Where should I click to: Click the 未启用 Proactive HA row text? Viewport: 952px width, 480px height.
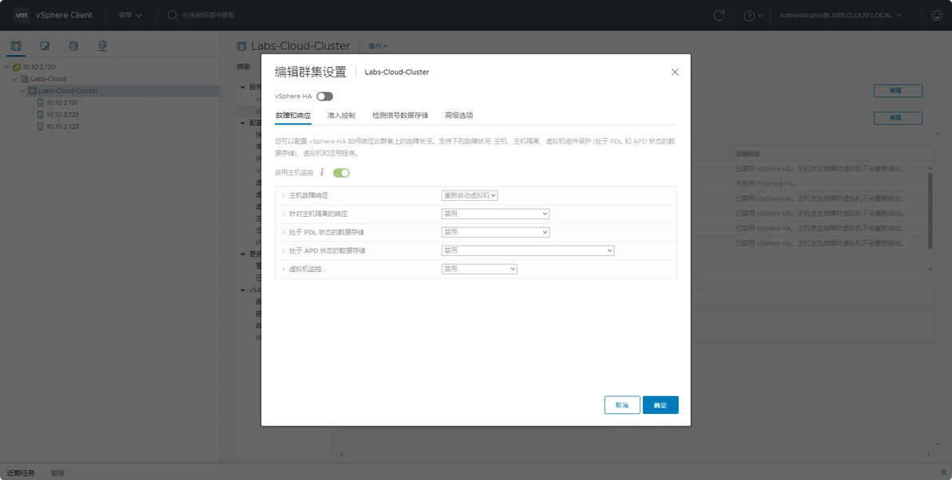tap(766, 183)
